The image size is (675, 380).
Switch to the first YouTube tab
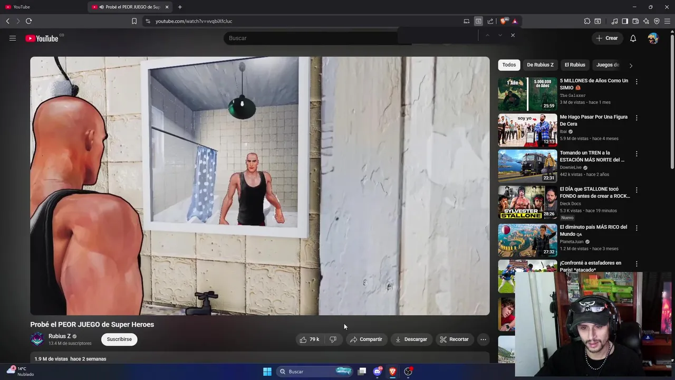[x=45, y=7]
